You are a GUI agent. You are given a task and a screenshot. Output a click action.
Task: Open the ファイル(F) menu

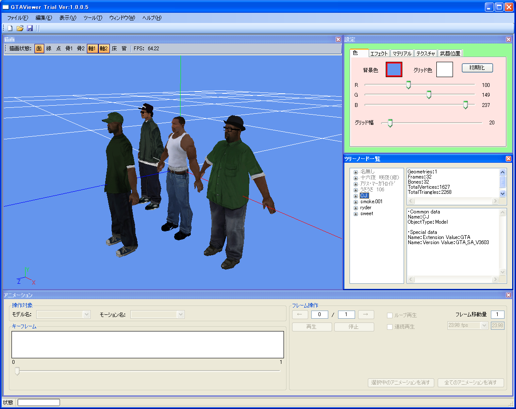(18, 18)
